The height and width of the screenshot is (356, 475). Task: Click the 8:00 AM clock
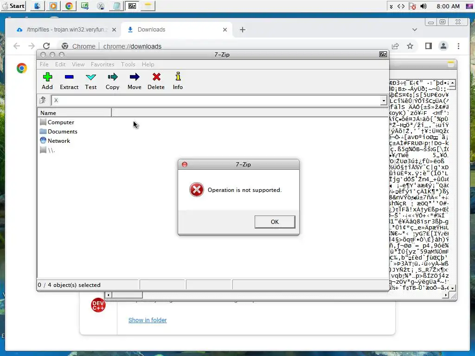click(448, 6)
